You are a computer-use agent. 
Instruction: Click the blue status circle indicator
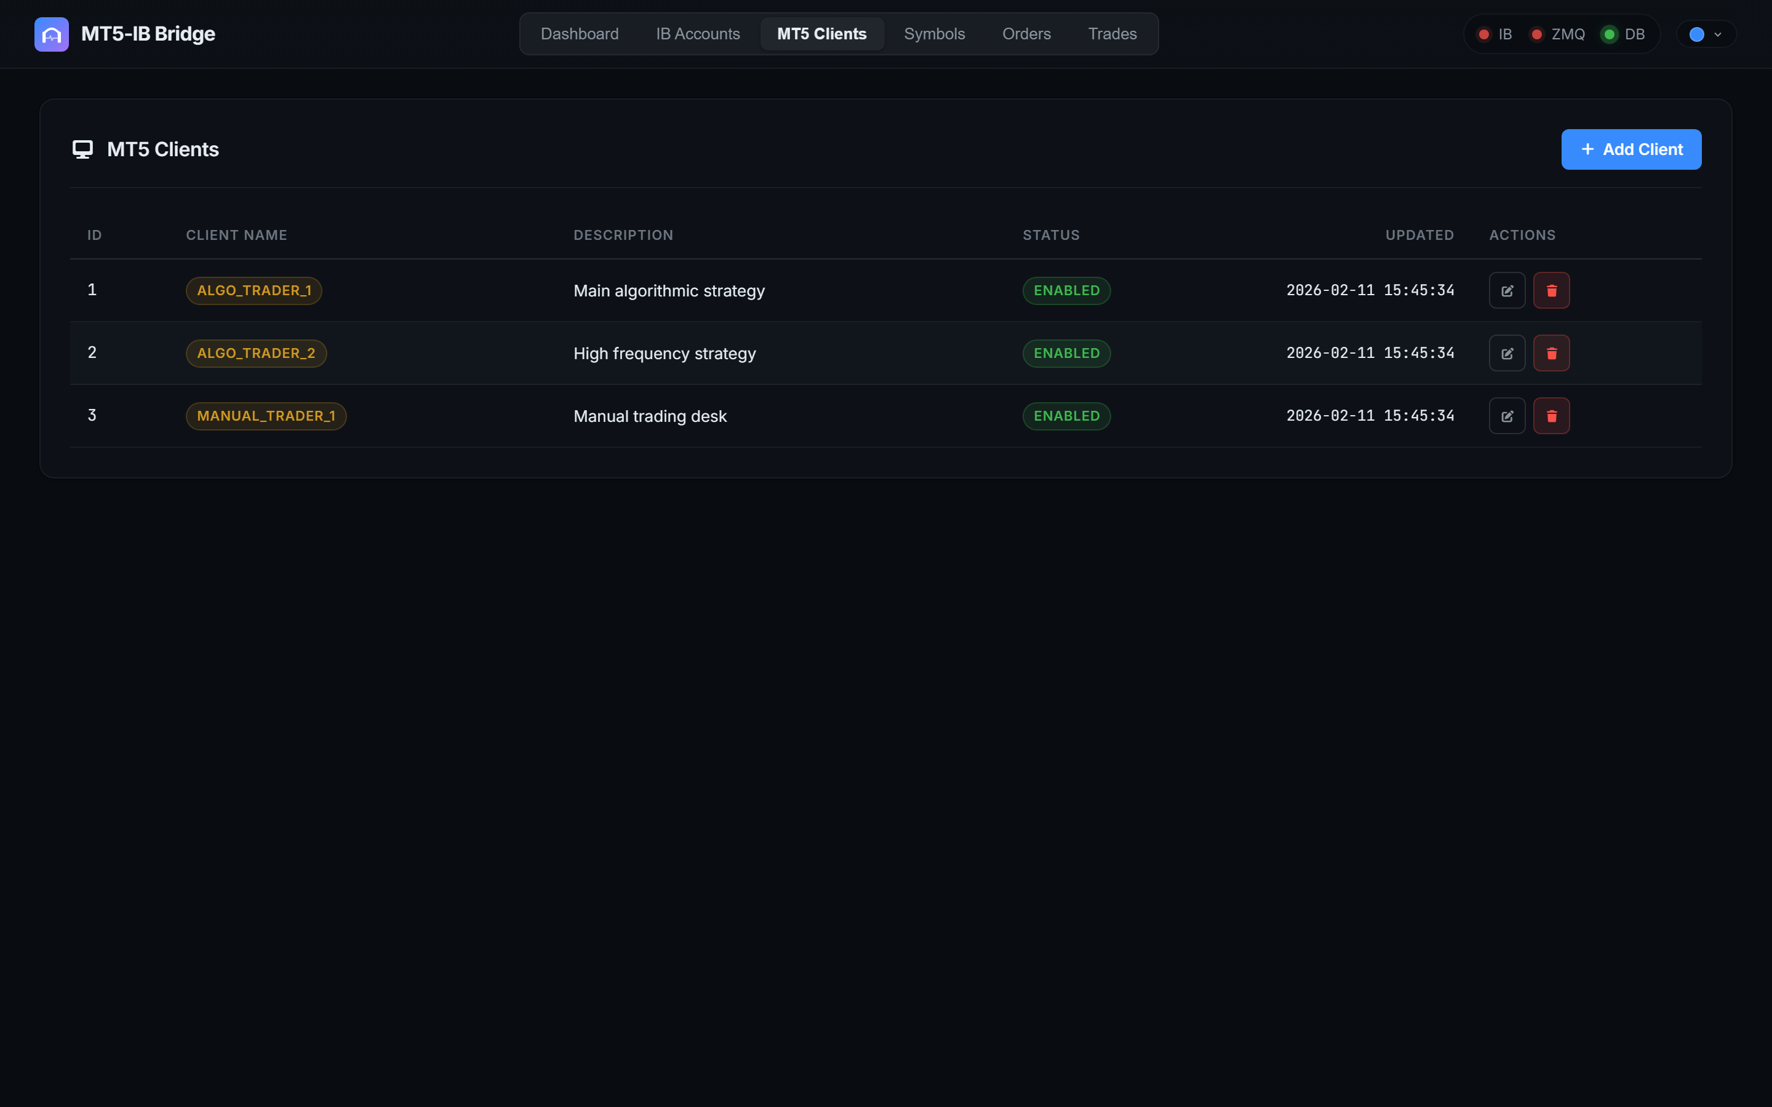pyautogui.click(x=1698, y=34)
